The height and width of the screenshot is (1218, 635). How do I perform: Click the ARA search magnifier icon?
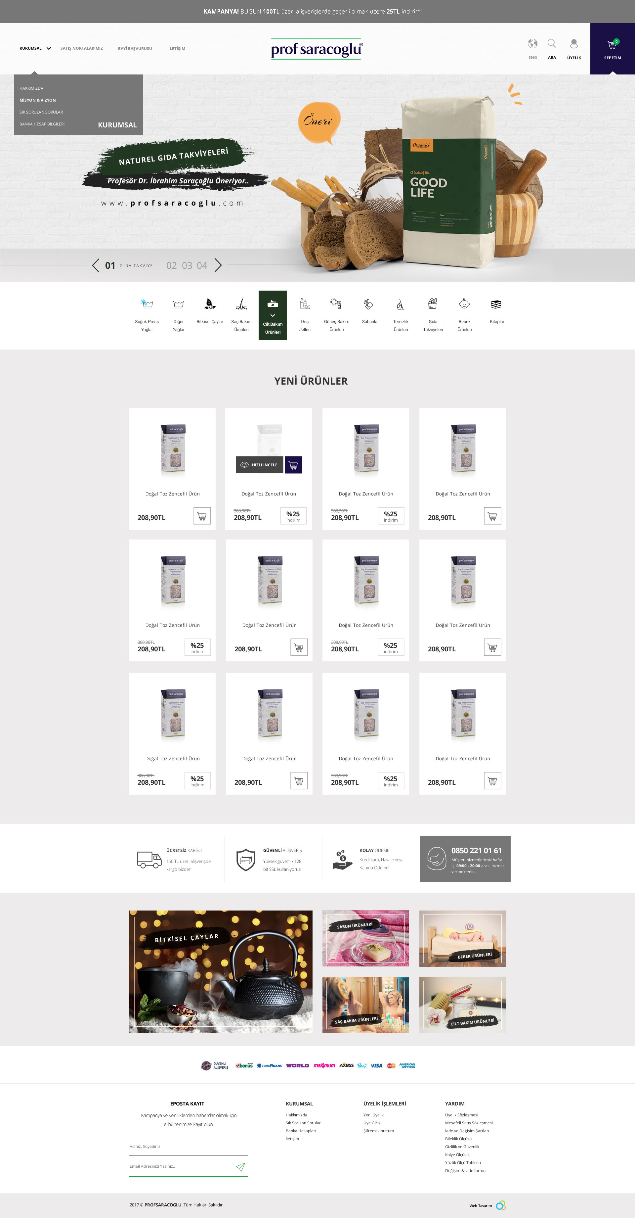click(x=551, y=43)
